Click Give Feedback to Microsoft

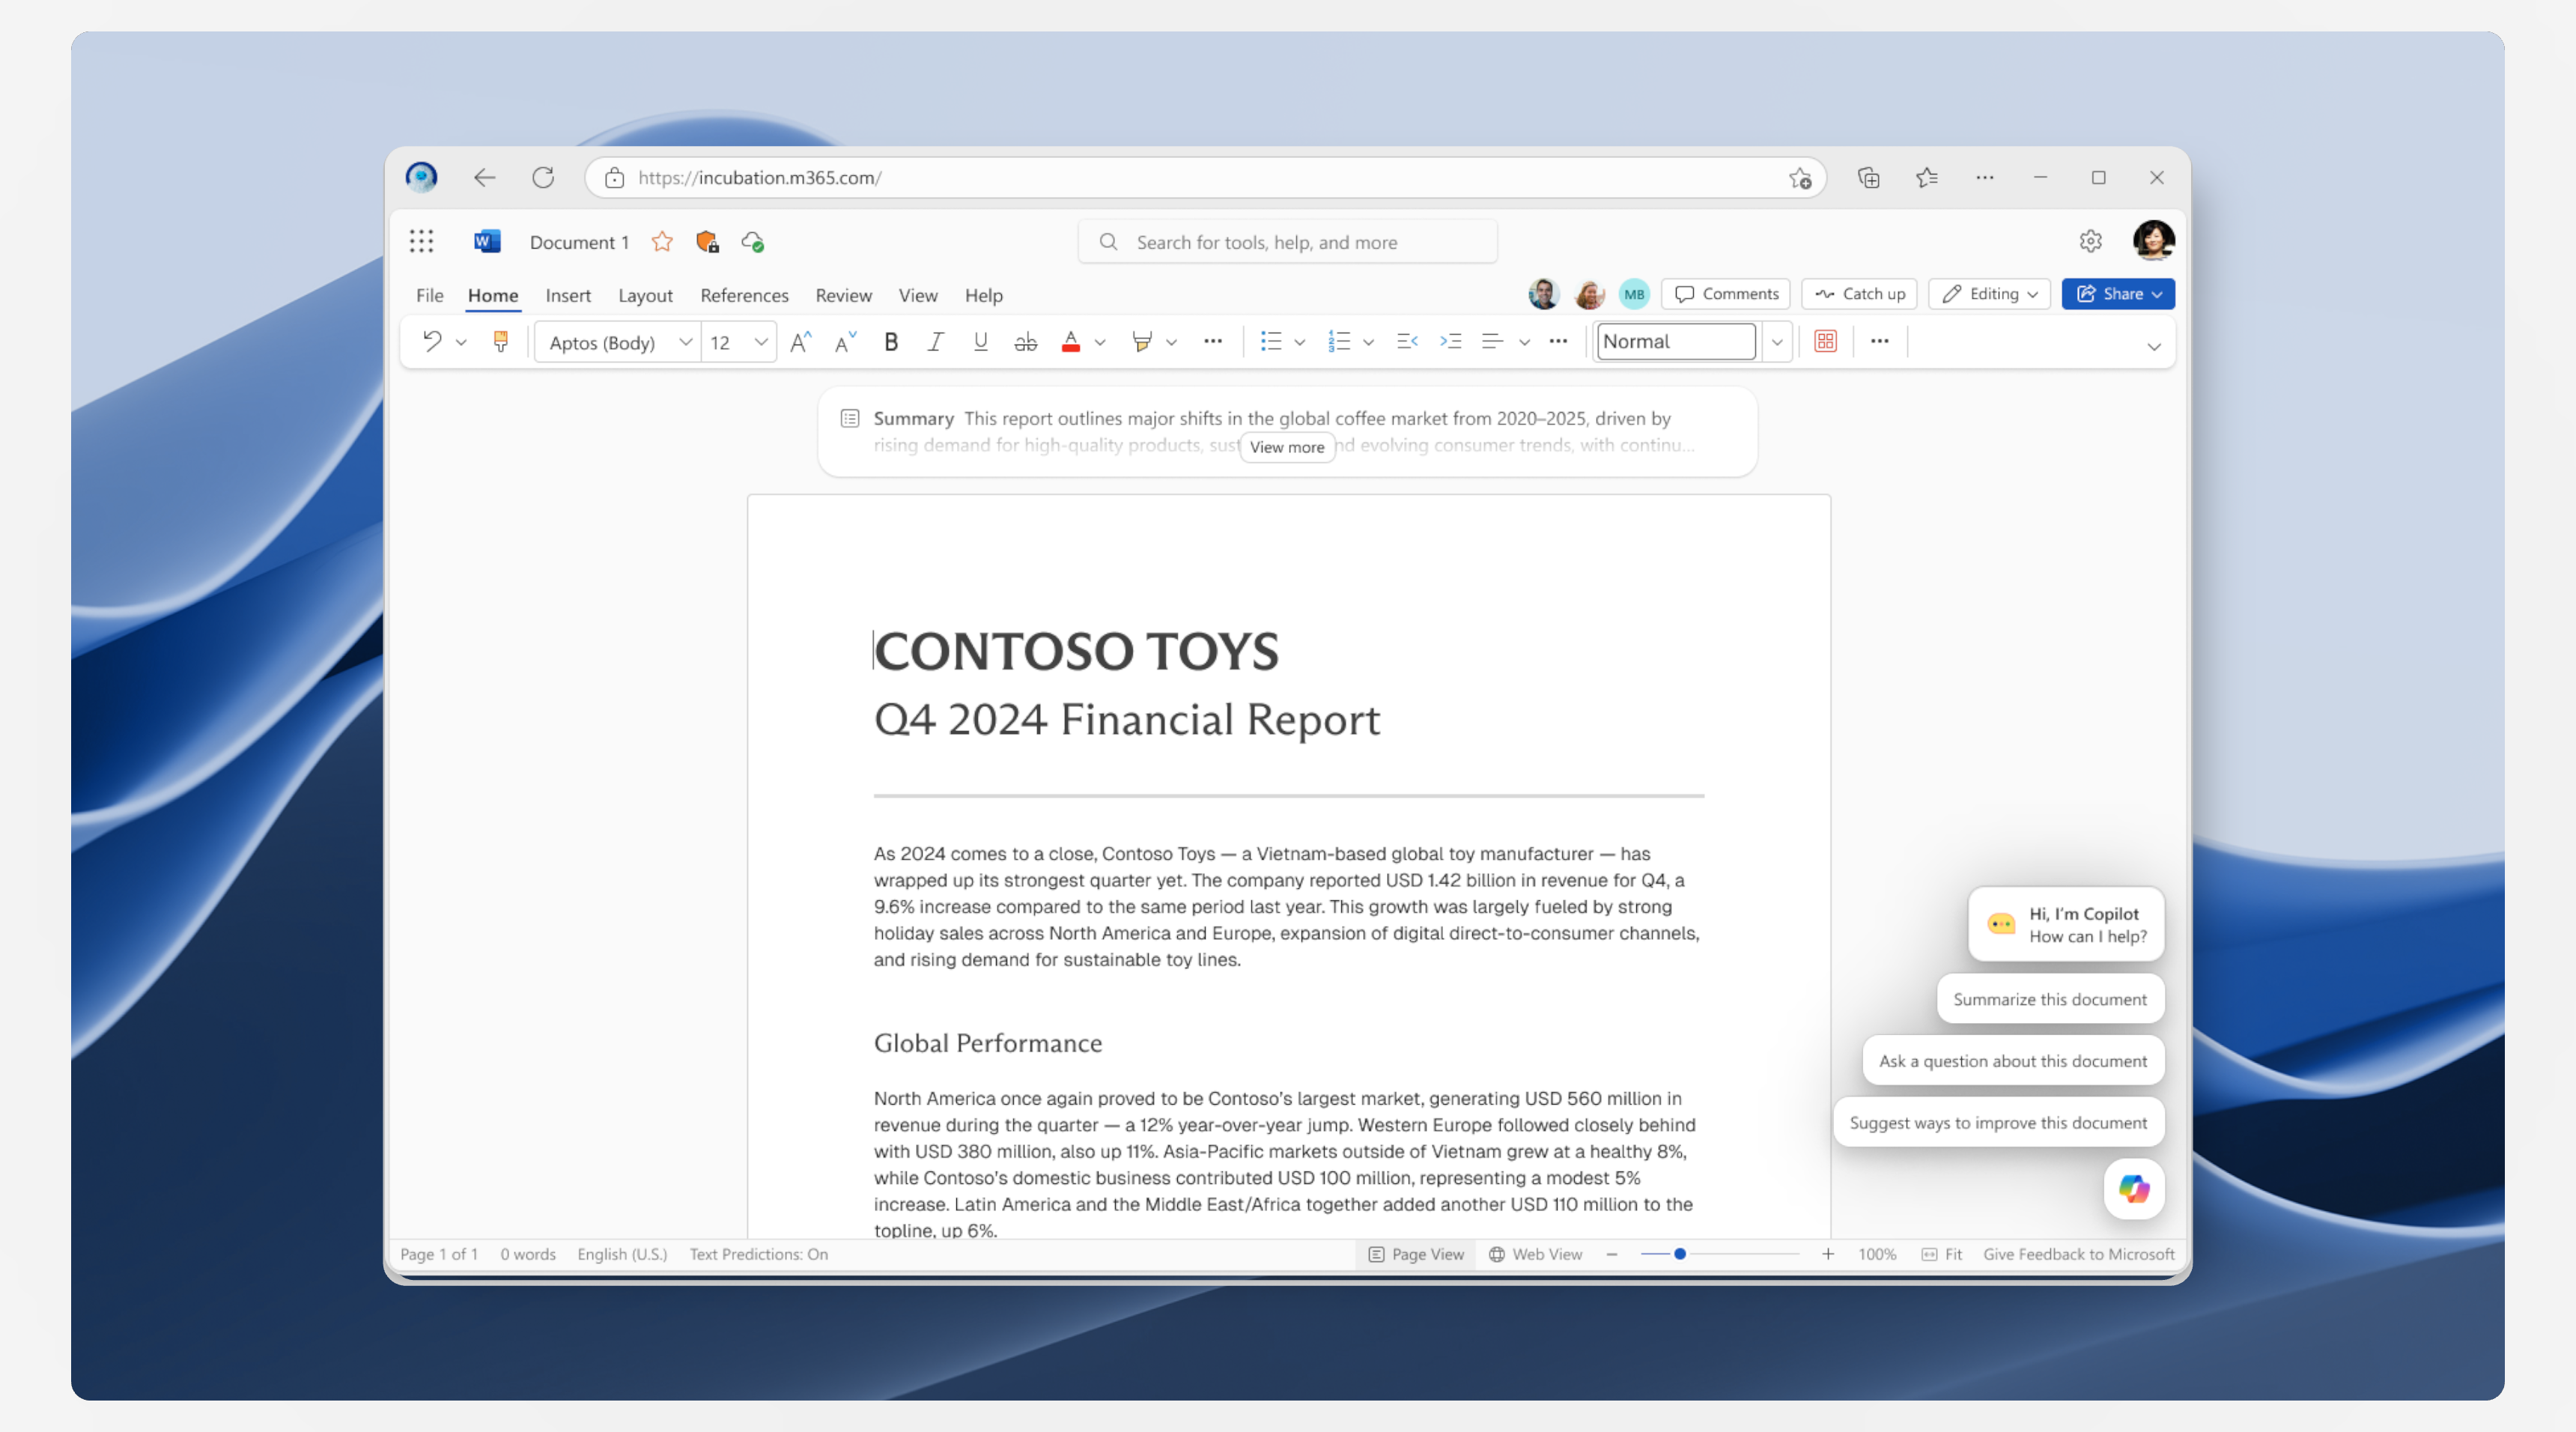click(2079, 1254)
